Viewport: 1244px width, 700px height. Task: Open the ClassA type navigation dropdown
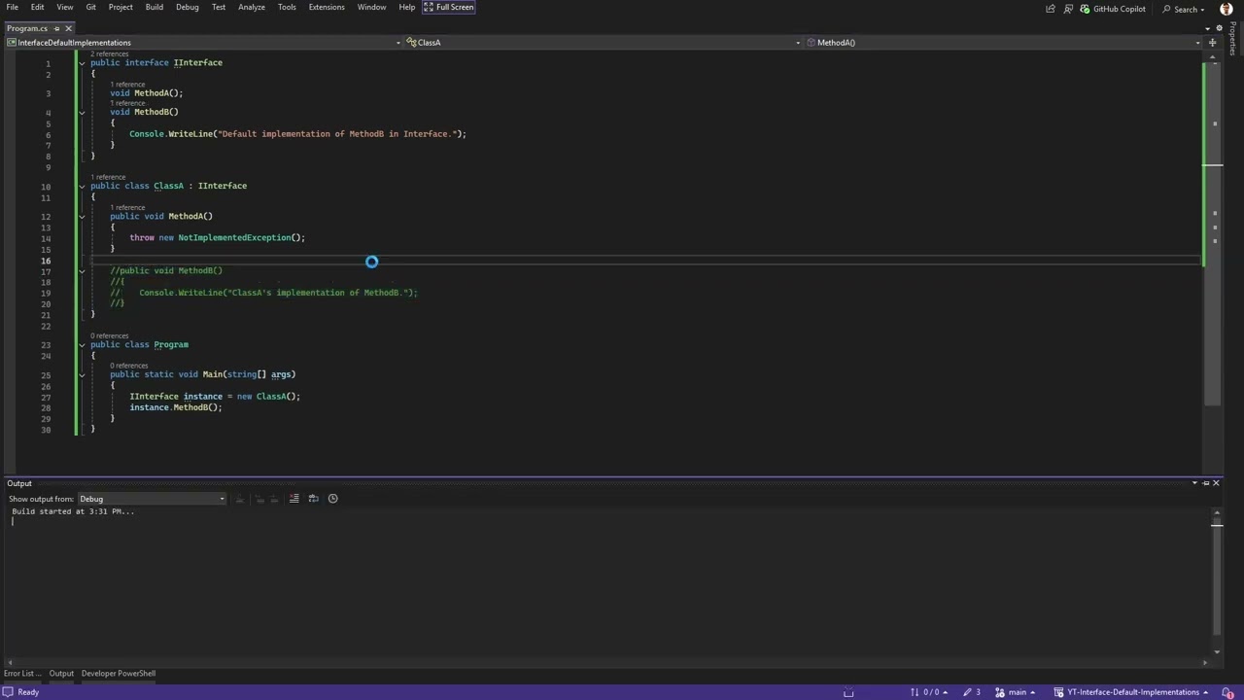tap(603, 42)
